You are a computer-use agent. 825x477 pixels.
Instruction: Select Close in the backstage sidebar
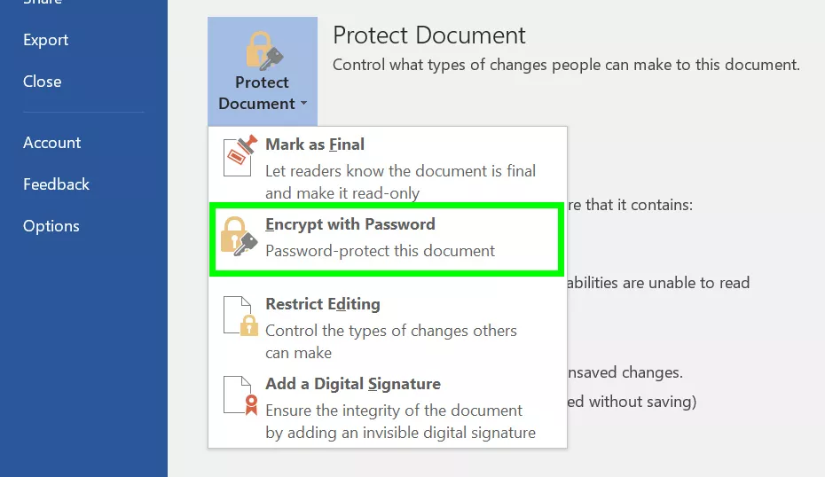point(42,82)
